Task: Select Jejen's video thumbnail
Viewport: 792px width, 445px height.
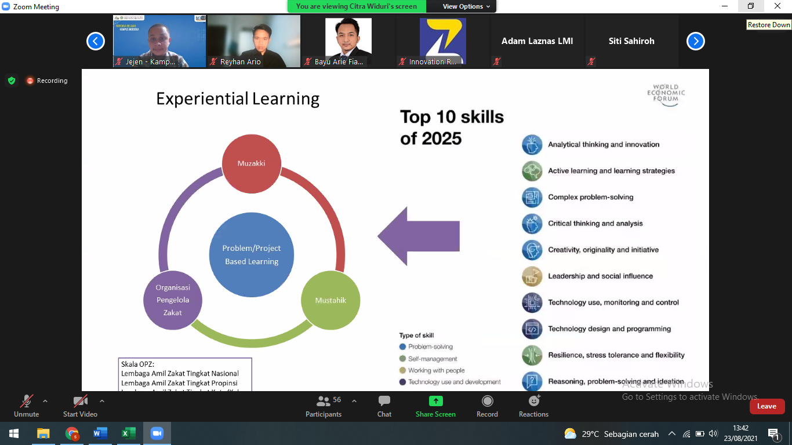Action: 159,41
